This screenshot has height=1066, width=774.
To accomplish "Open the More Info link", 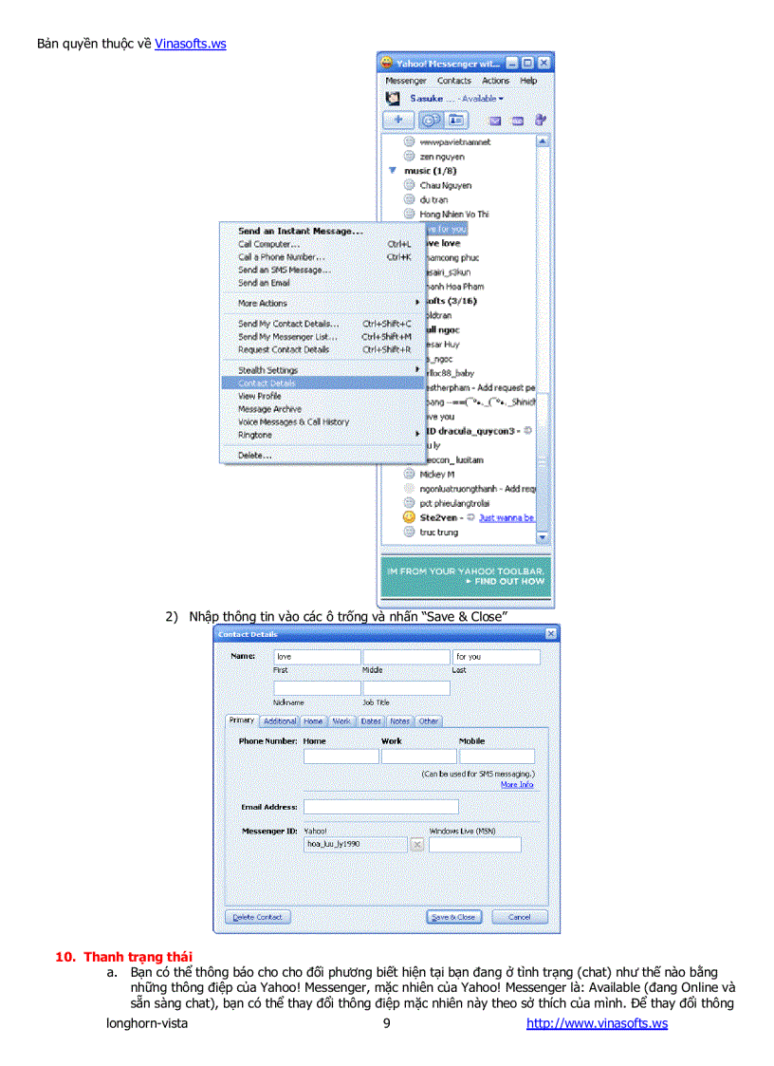I will pos(517,784).
